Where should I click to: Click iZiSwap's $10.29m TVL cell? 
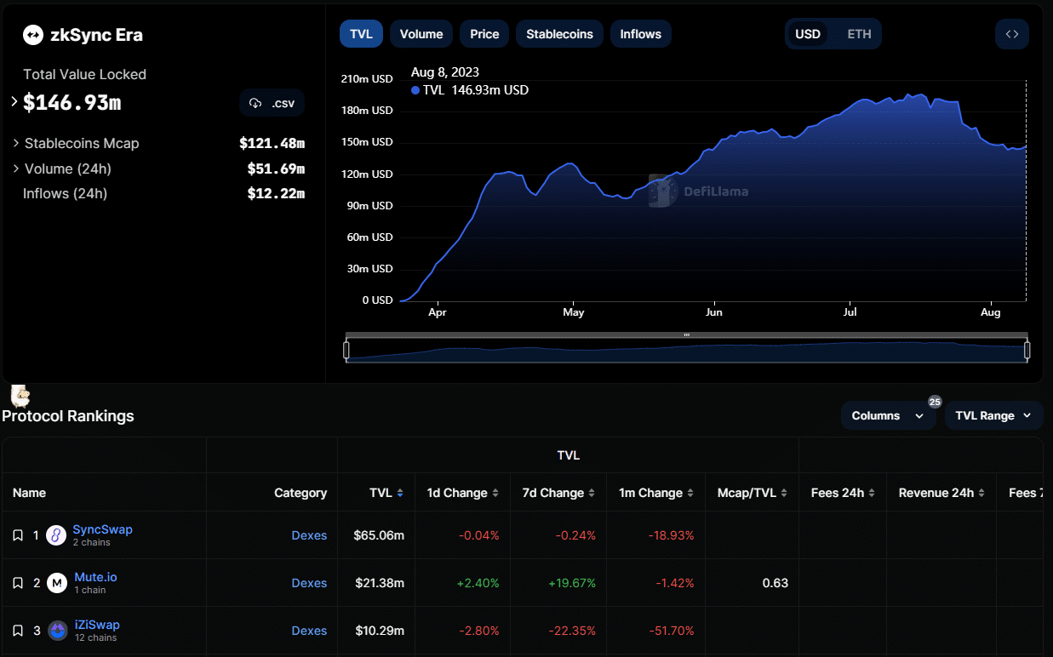[379, 631]
